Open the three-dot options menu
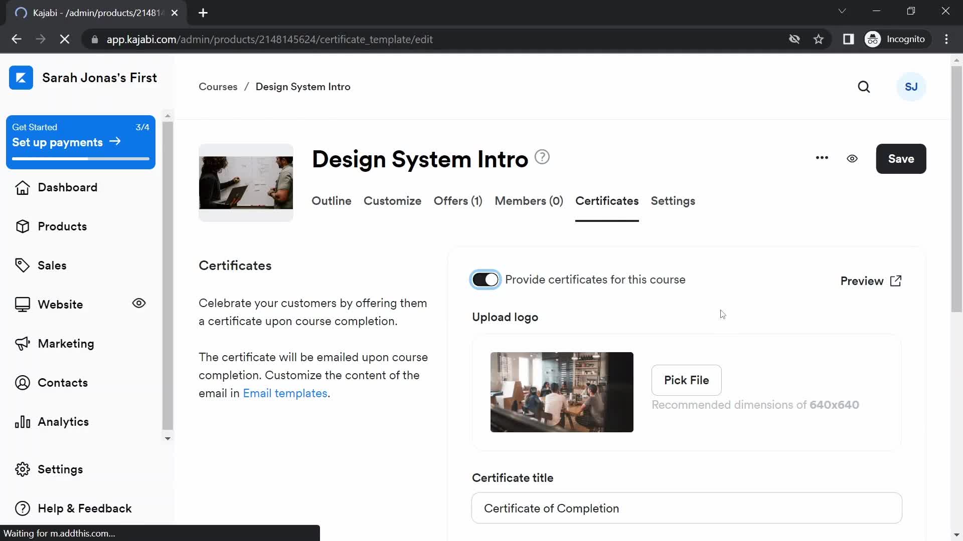 coord(822,158)
